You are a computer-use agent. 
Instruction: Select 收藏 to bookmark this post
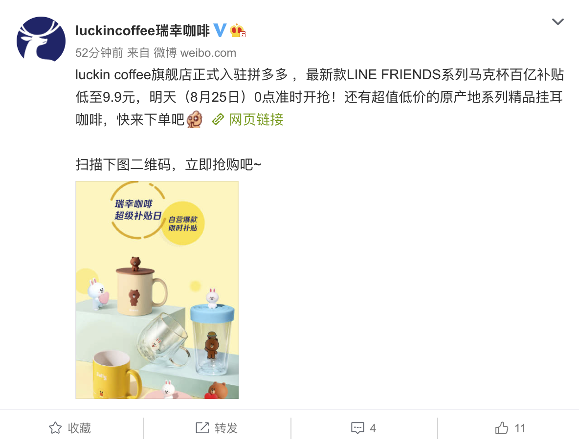coord(79,428)
